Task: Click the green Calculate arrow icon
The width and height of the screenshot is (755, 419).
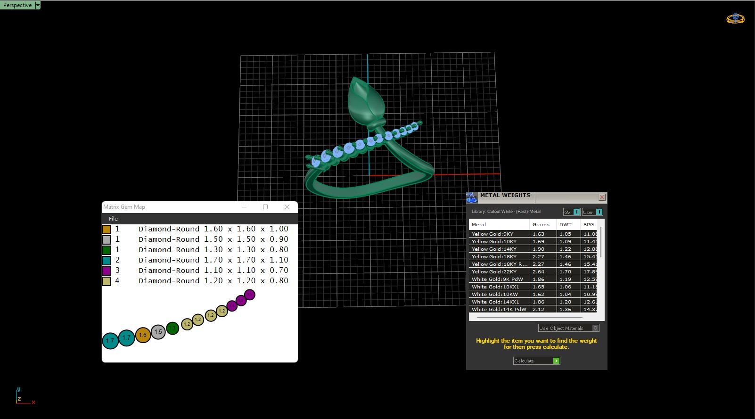Action: tap(556, 361)
